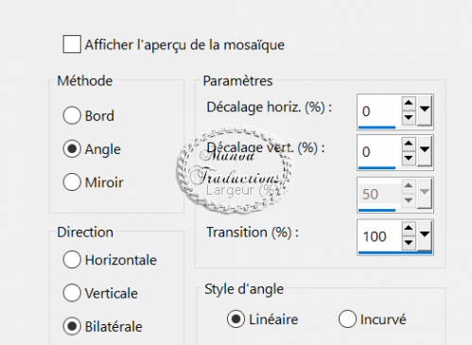Select Horizontale direction
472x345 pixels.
72,260
